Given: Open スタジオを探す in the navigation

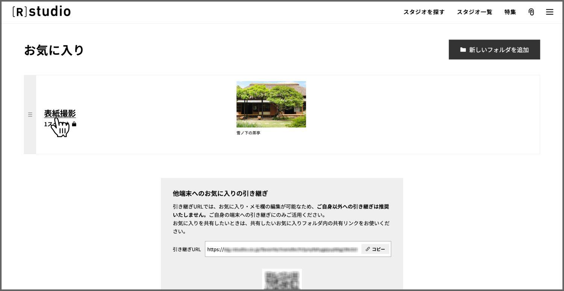Looking at the screenshot, I should point(424,12).
